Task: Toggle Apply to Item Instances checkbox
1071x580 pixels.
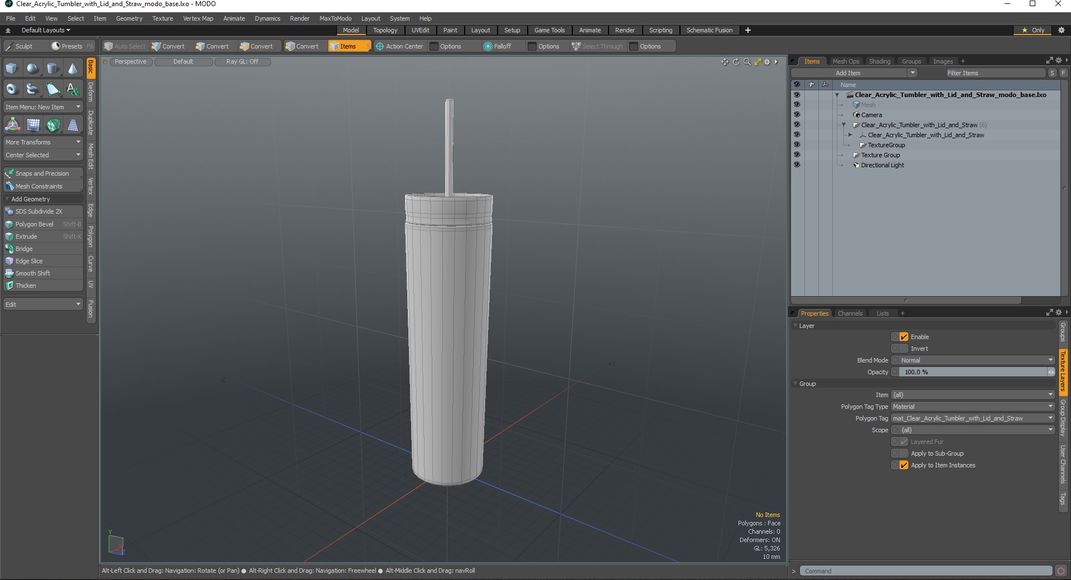Action: click(x=904, y=465)
